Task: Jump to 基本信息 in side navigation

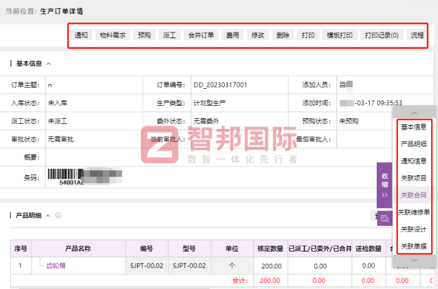Action: point(414,127)
